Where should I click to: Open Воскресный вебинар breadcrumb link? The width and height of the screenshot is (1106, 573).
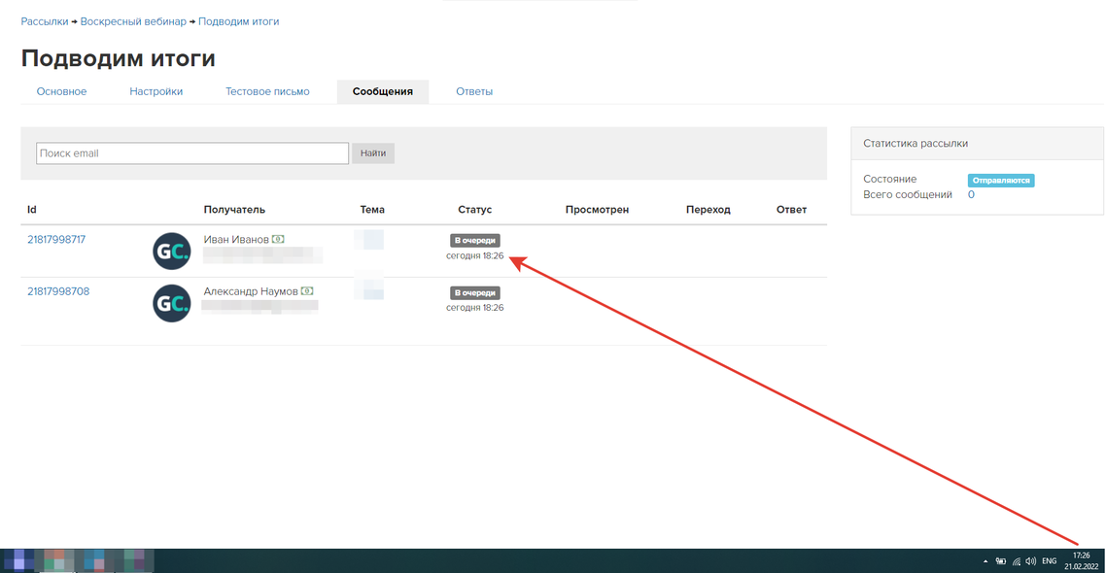133,21
